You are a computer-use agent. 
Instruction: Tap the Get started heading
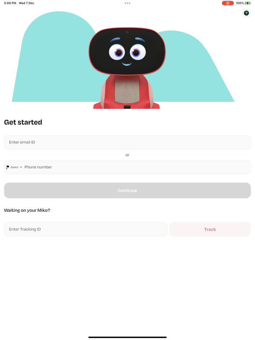pos(23,122)
